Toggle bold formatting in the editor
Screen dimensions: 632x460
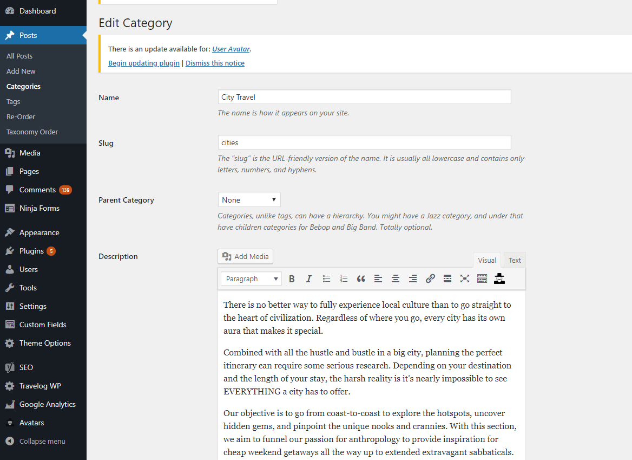click(x=292, y=278)
